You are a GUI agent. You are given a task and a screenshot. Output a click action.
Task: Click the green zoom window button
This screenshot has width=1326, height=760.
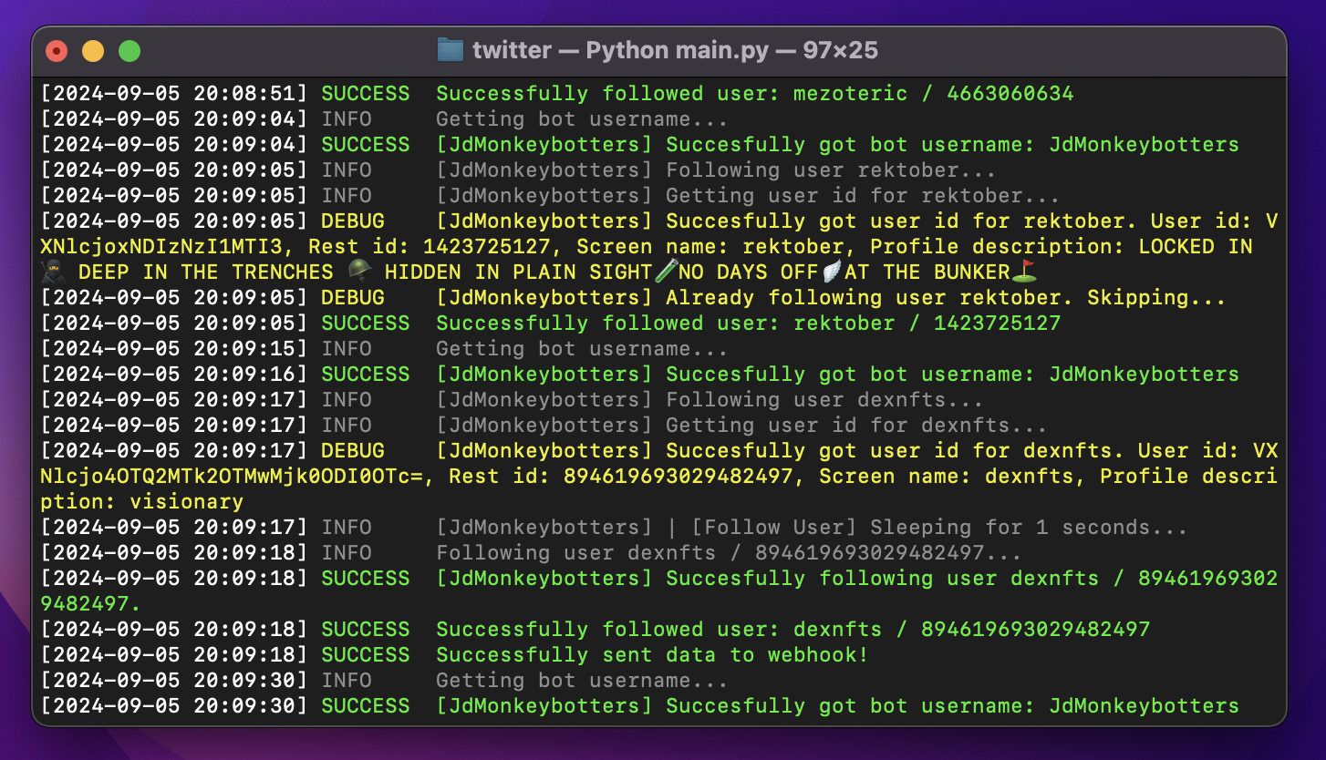pos(129,51)
